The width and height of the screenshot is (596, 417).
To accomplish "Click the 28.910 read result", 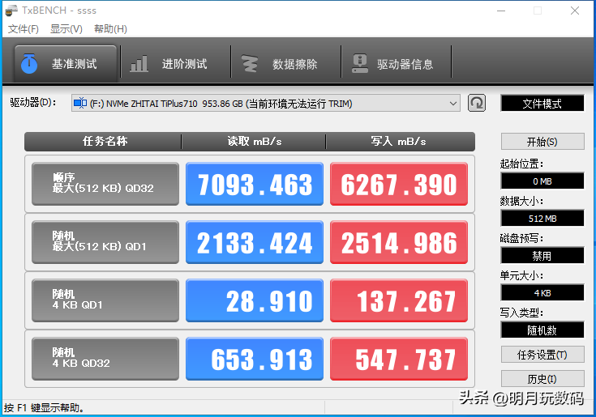I will coord(255,300).
